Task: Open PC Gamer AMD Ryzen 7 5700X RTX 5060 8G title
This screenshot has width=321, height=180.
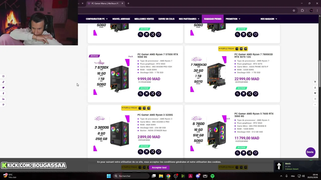Action: pyautogui.click(x=158, y=55)
